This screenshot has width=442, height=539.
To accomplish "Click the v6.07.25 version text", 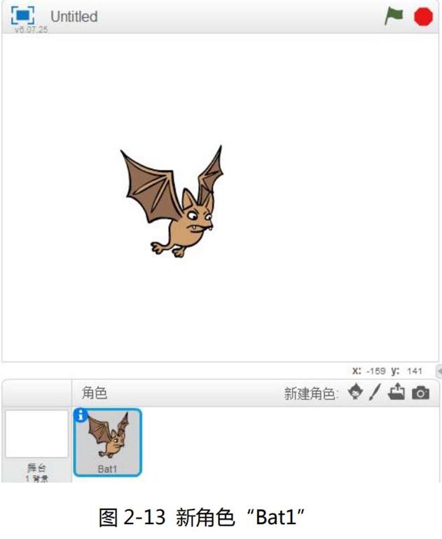I will (x=32, y=30).
